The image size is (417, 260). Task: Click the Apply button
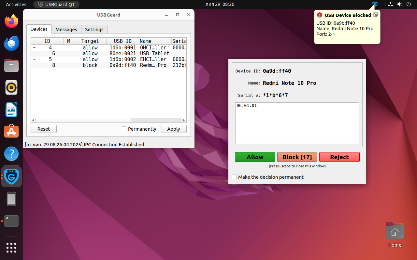coord(174,129)
